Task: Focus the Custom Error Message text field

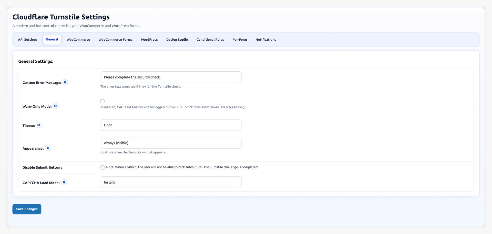Action: pyautogui.click(x=171, y=77)
